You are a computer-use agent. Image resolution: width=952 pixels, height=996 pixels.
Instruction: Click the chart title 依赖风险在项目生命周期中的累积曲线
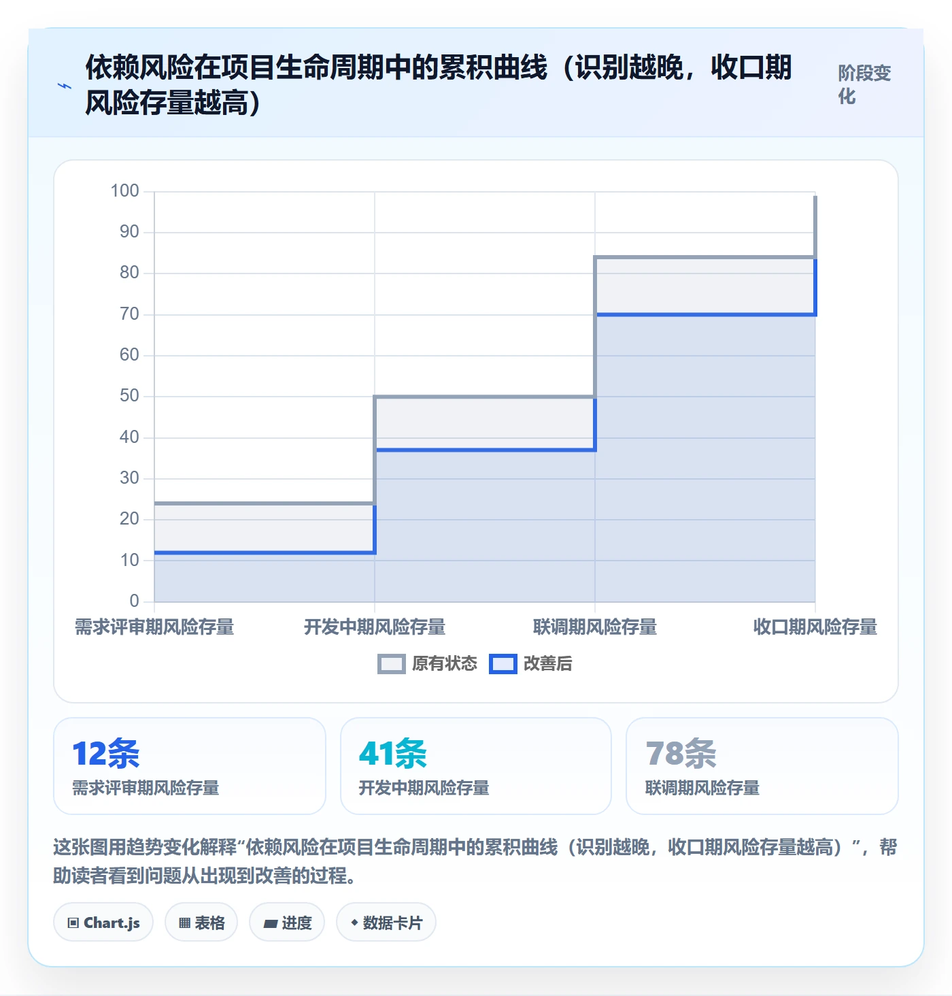click(x=316, y=67)
